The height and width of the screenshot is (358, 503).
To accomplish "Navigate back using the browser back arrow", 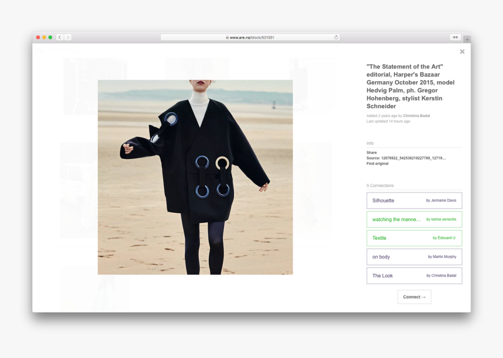I will [59, 37].
